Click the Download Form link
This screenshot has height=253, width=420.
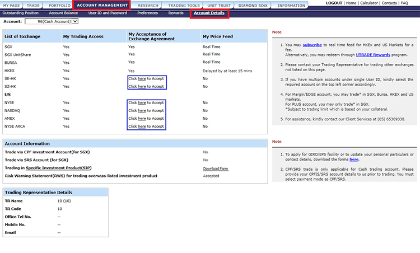[216, 168]
